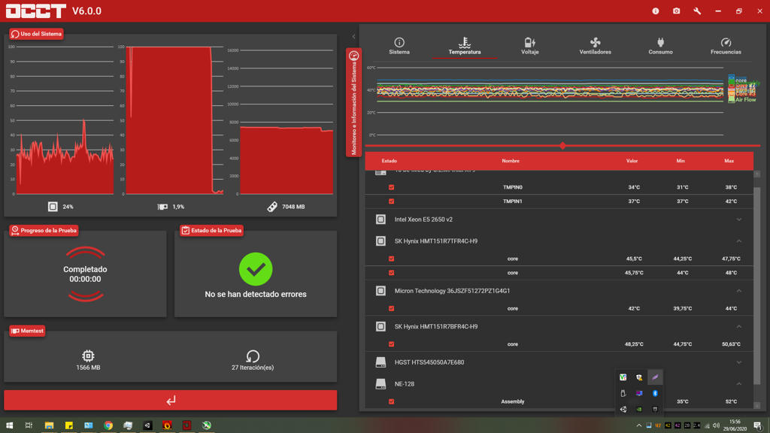Open the Frecuencias tab
This screenshot has width=770, height=433.
click(x=726, y=46)
